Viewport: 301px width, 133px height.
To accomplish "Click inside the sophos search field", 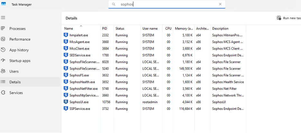I will coord(167,4).
